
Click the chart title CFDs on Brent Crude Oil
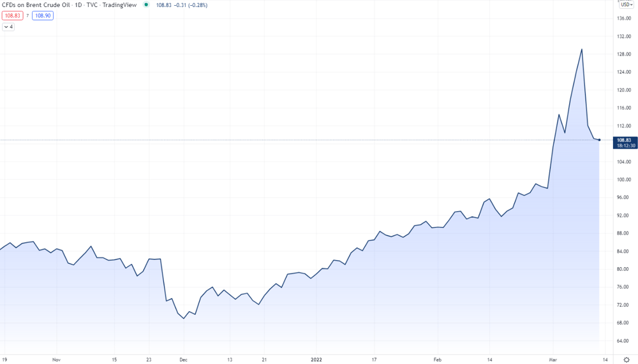pos(36,5)
